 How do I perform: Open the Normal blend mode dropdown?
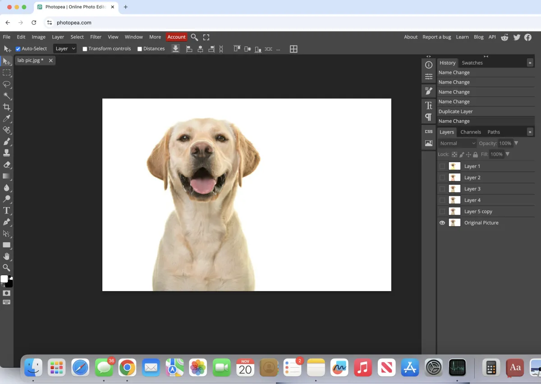coord(458,143)
